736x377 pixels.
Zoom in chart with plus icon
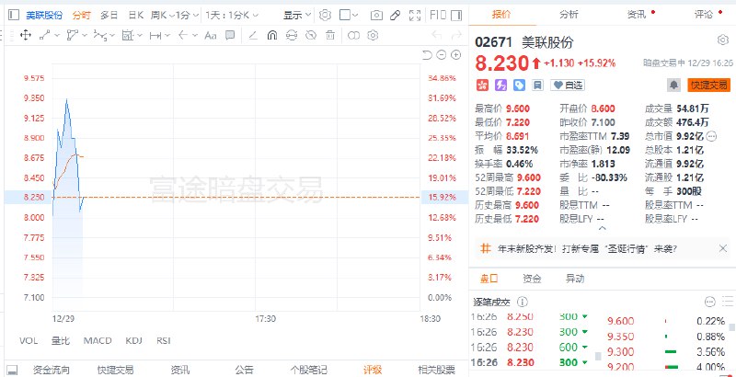[455, 55]
